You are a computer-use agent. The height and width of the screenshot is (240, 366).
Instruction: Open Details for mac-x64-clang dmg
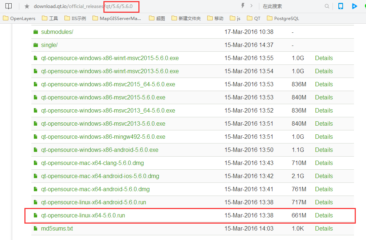[x=324, y=163]
